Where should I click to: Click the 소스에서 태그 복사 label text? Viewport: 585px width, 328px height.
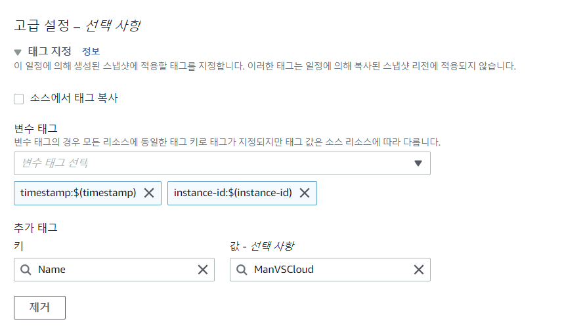tap(74, 98)
